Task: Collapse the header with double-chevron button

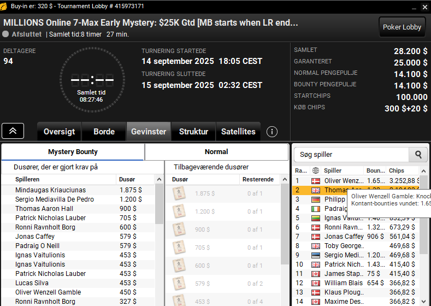Action: tap(13, 131)
